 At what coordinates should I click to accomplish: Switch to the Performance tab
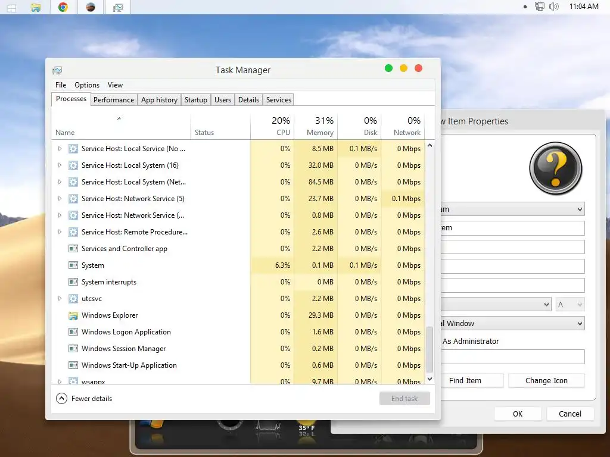pyautogui.click(x=114, y=100)
